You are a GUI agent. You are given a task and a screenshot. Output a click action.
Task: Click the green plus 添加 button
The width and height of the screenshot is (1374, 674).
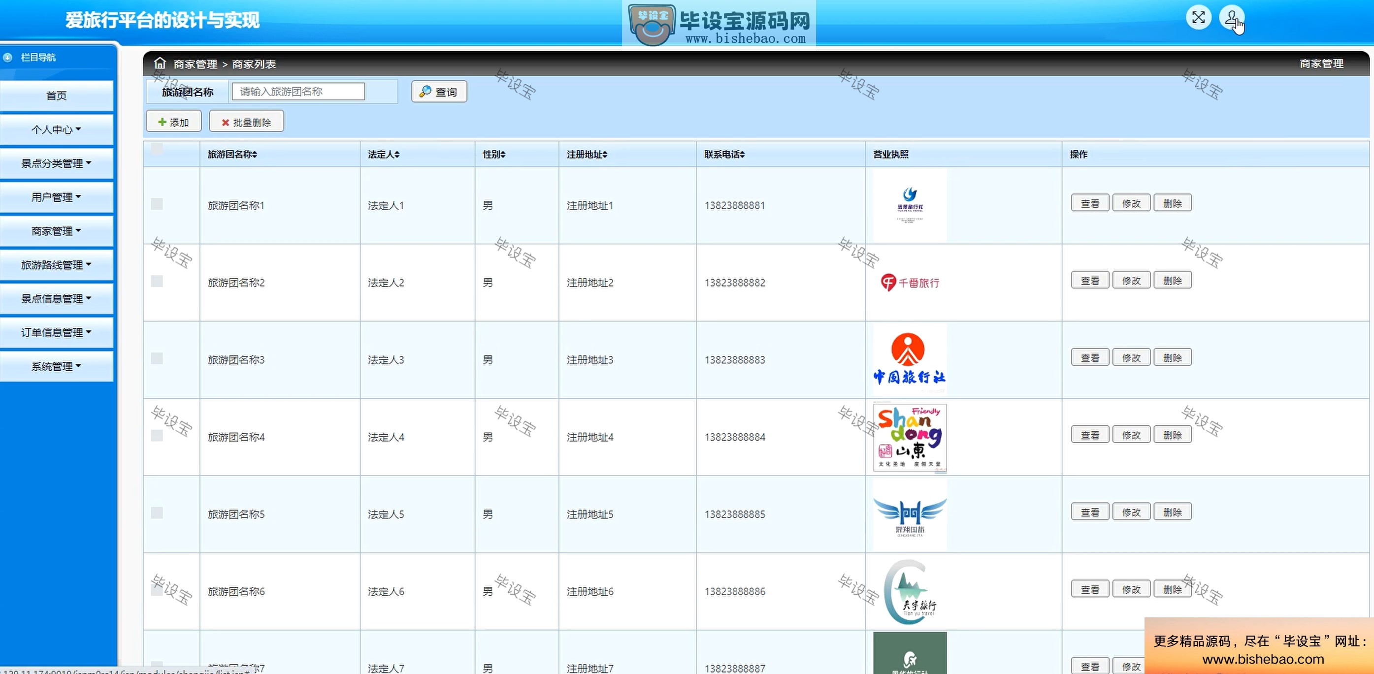(174, 122)
